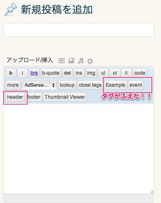Click the link quicktag button
Image resolution: width=161 pixels, height=203 pixels.
click(x=34, y=73)
